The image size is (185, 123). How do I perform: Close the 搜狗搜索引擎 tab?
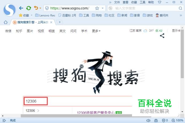[51, 22]
